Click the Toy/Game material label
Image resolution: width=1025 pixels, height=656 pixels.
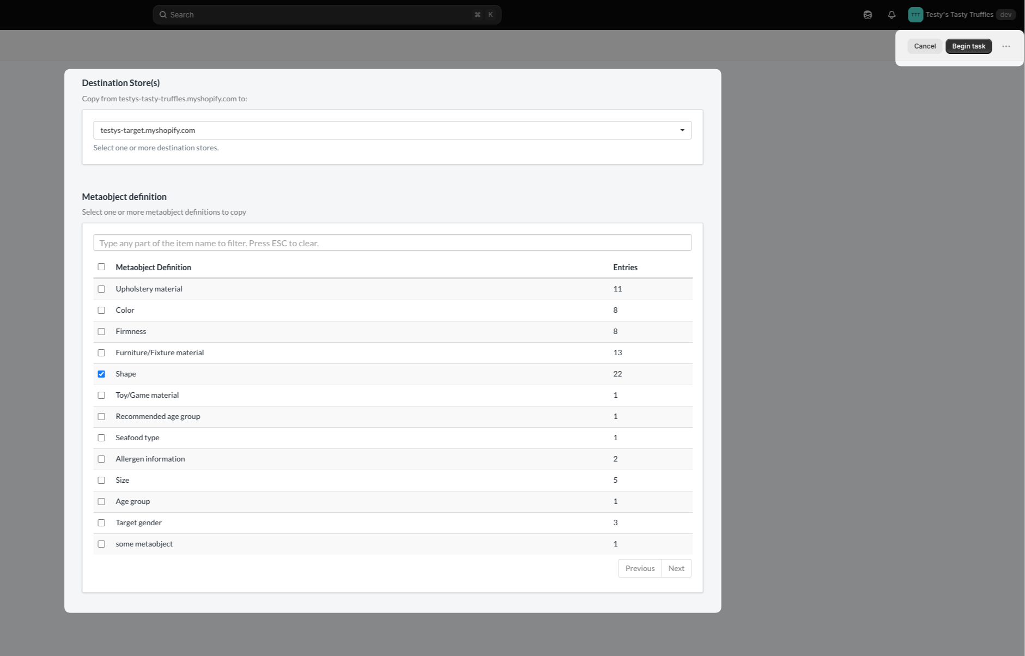147,395
